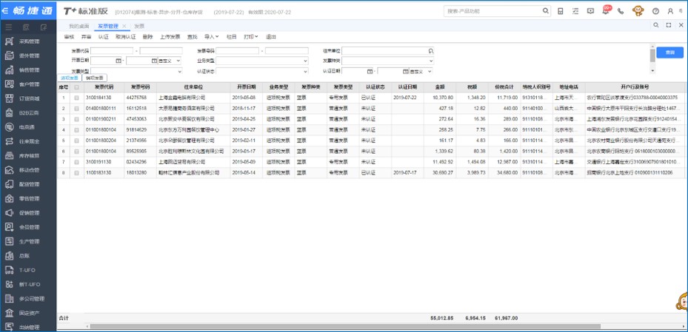Open B2B云商 module in sidebar
Viewport: 688px width, 332px height.
(29, 113)
